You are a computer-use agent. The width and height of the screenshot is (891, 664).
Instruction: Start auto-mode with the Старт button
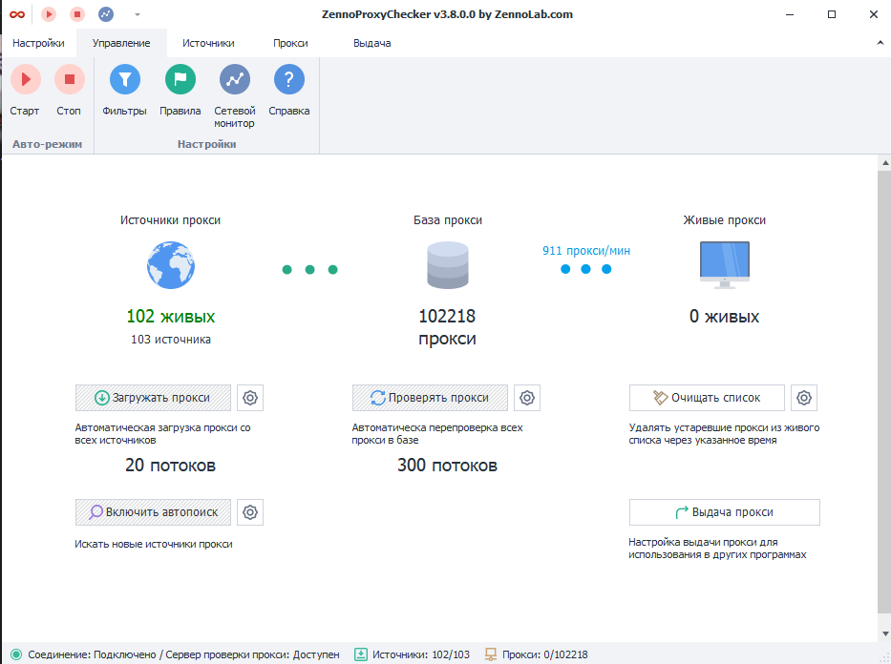click(25, 90)
